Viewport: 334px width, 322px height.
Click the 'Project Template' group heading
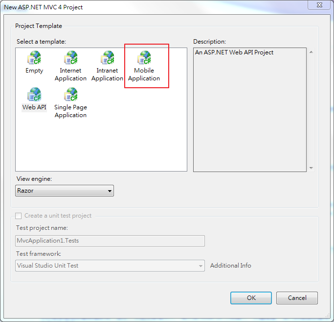[39, 26]
